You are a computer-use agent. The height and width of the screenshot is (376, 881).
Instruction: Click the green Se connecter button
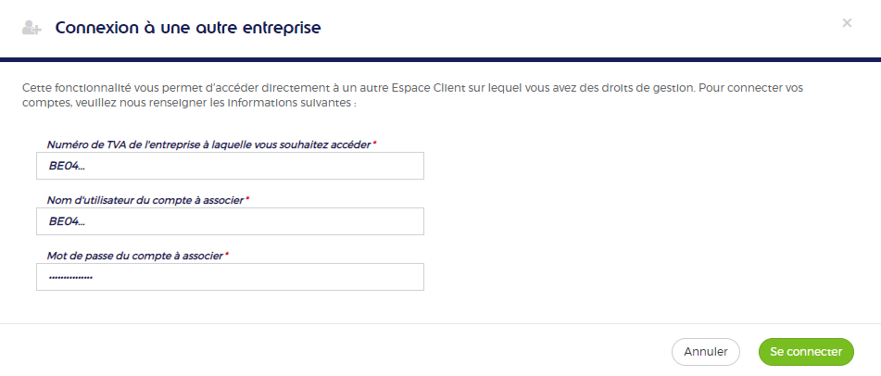click(806, 352)
